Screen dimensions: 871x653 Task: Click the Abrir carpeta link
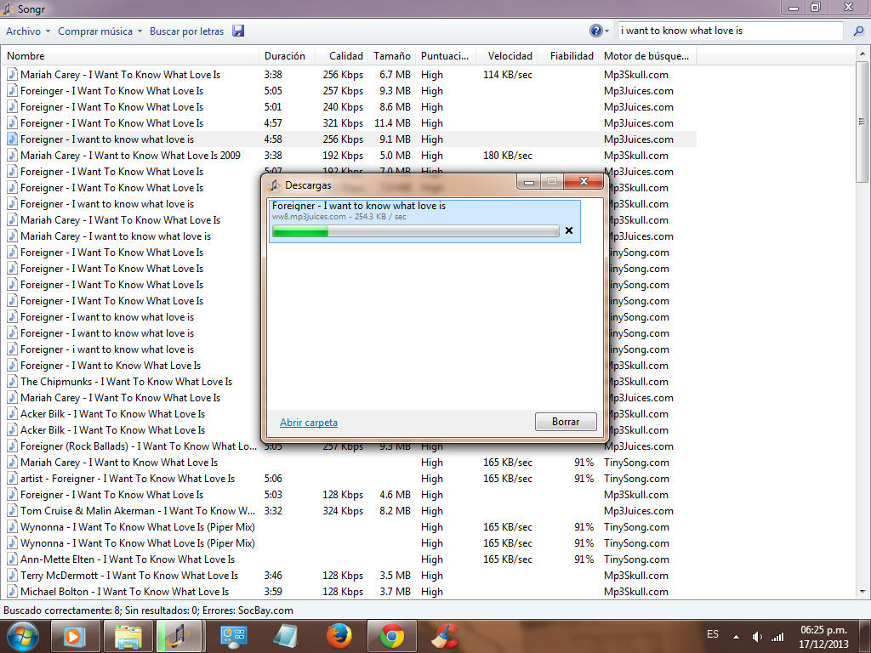coord(308,423)
